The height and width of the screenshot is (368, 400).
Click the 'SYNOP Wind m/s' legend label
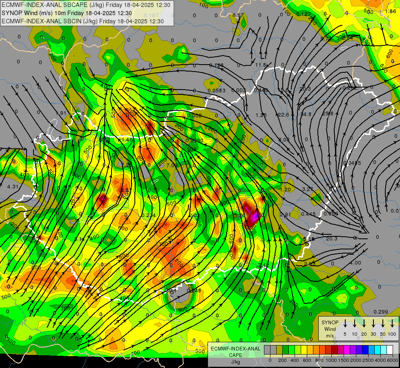pos(330,329)
